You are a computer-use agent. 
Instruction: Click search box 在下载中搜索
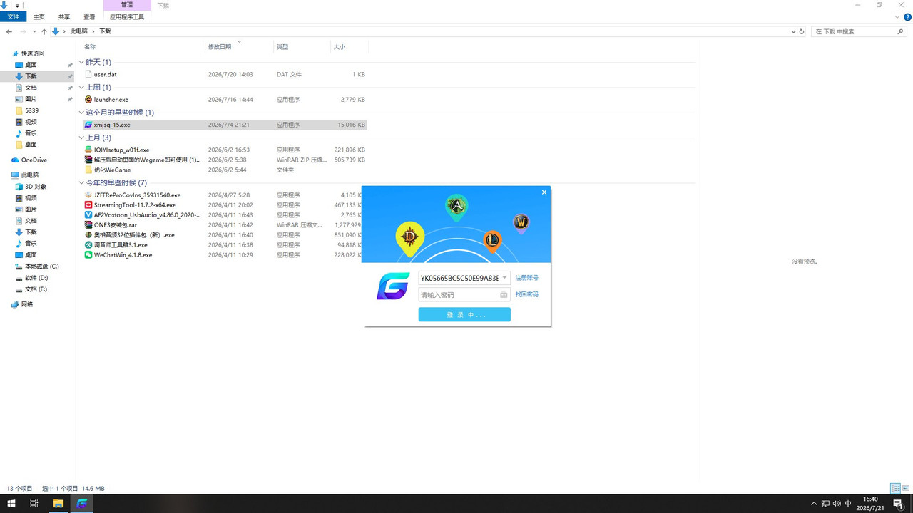(x=858, y=31)
